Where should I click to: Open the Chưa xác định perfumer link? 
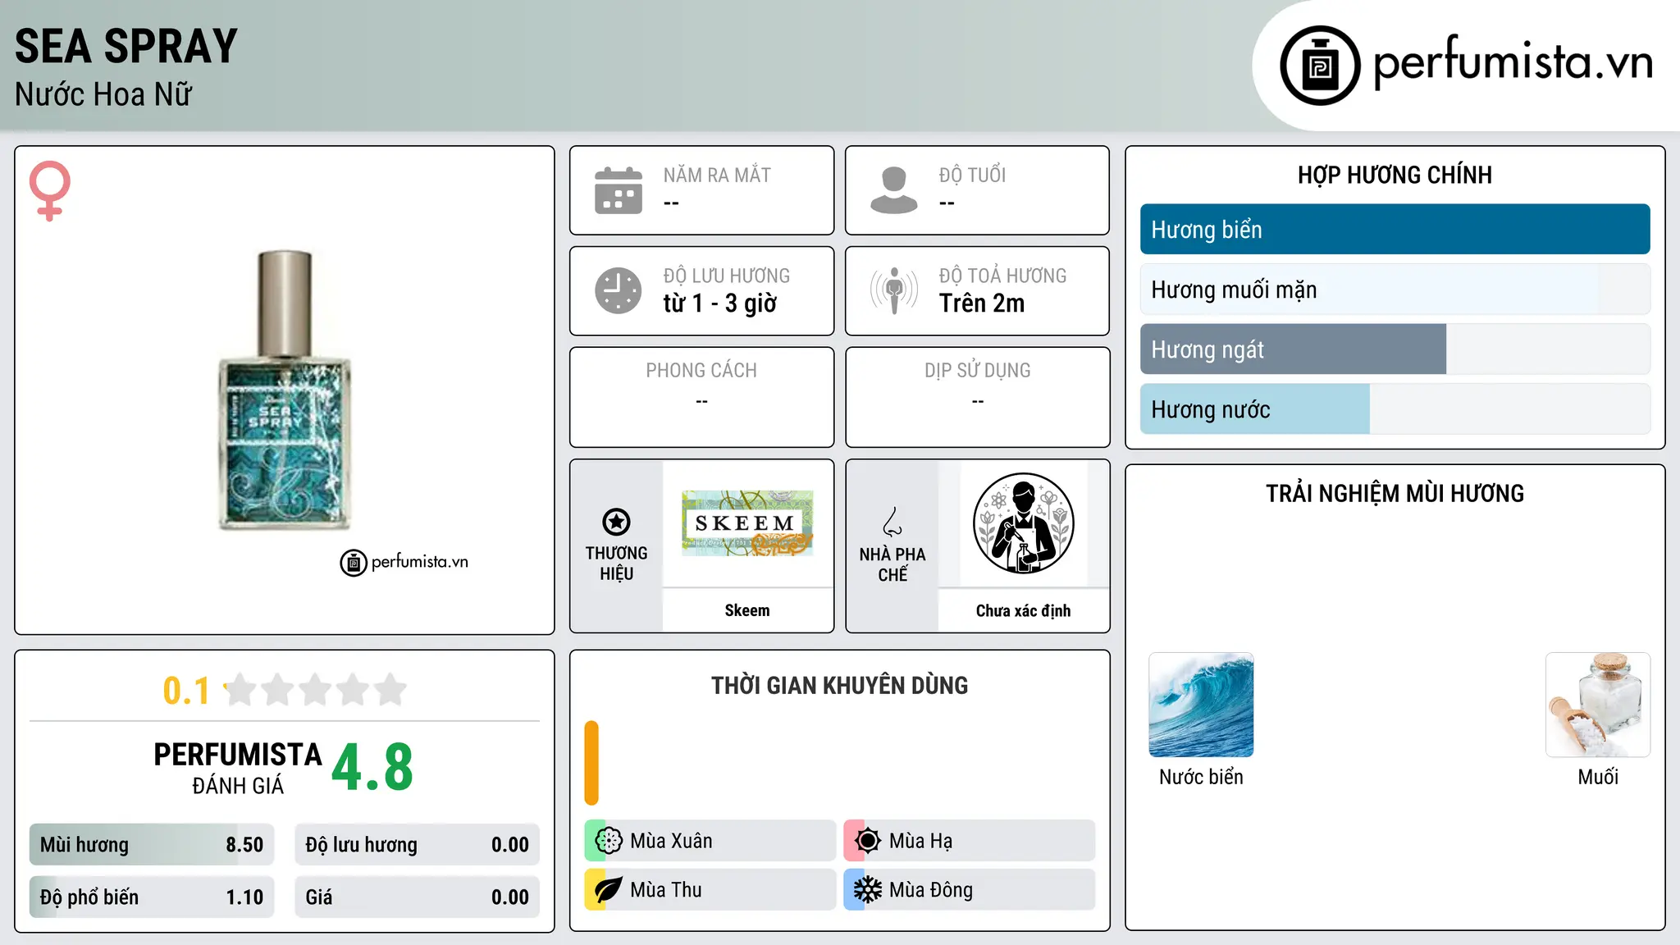click(1023, 610)
